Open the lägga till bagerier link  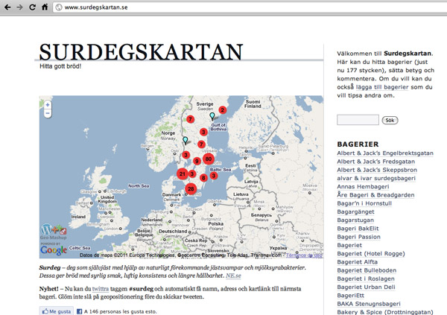pos(382,87)
